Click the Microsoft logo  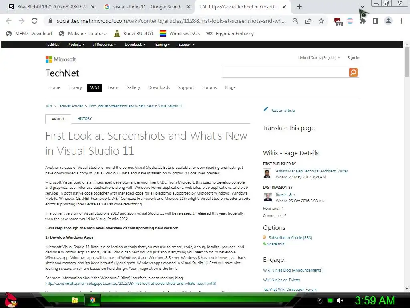point(61,59)
